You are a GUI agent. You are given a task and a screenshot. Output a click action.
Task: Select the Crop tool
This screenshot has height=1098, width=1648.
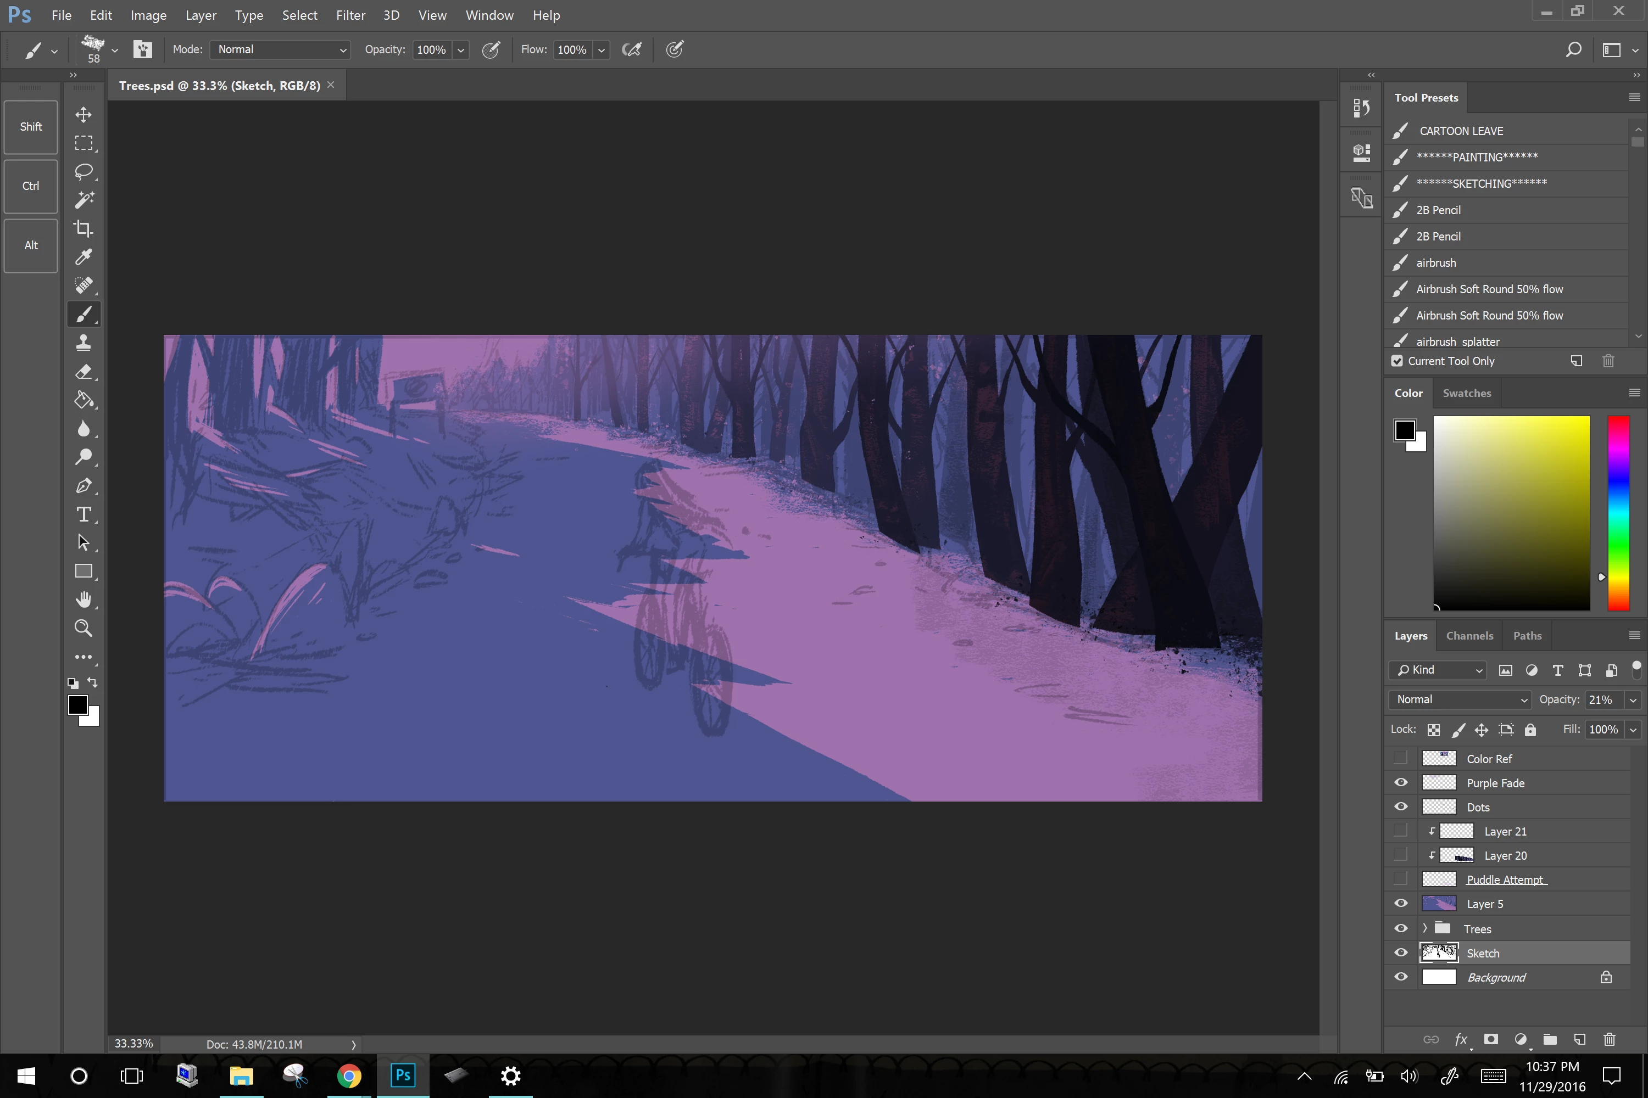pos(83,228)
